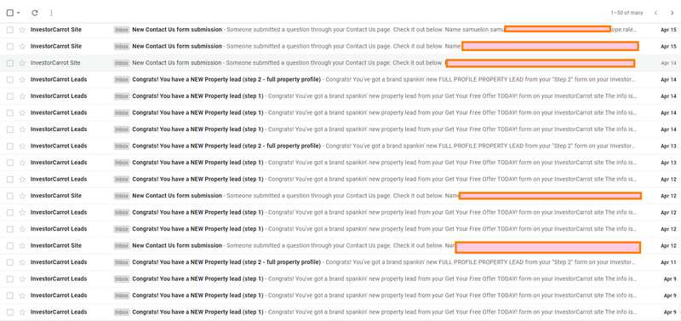Screen dimensions: 681x321
Task: Click sender InvestorCarrot Leads on Apr 13 step 1 email
Action: click(59, 163)
